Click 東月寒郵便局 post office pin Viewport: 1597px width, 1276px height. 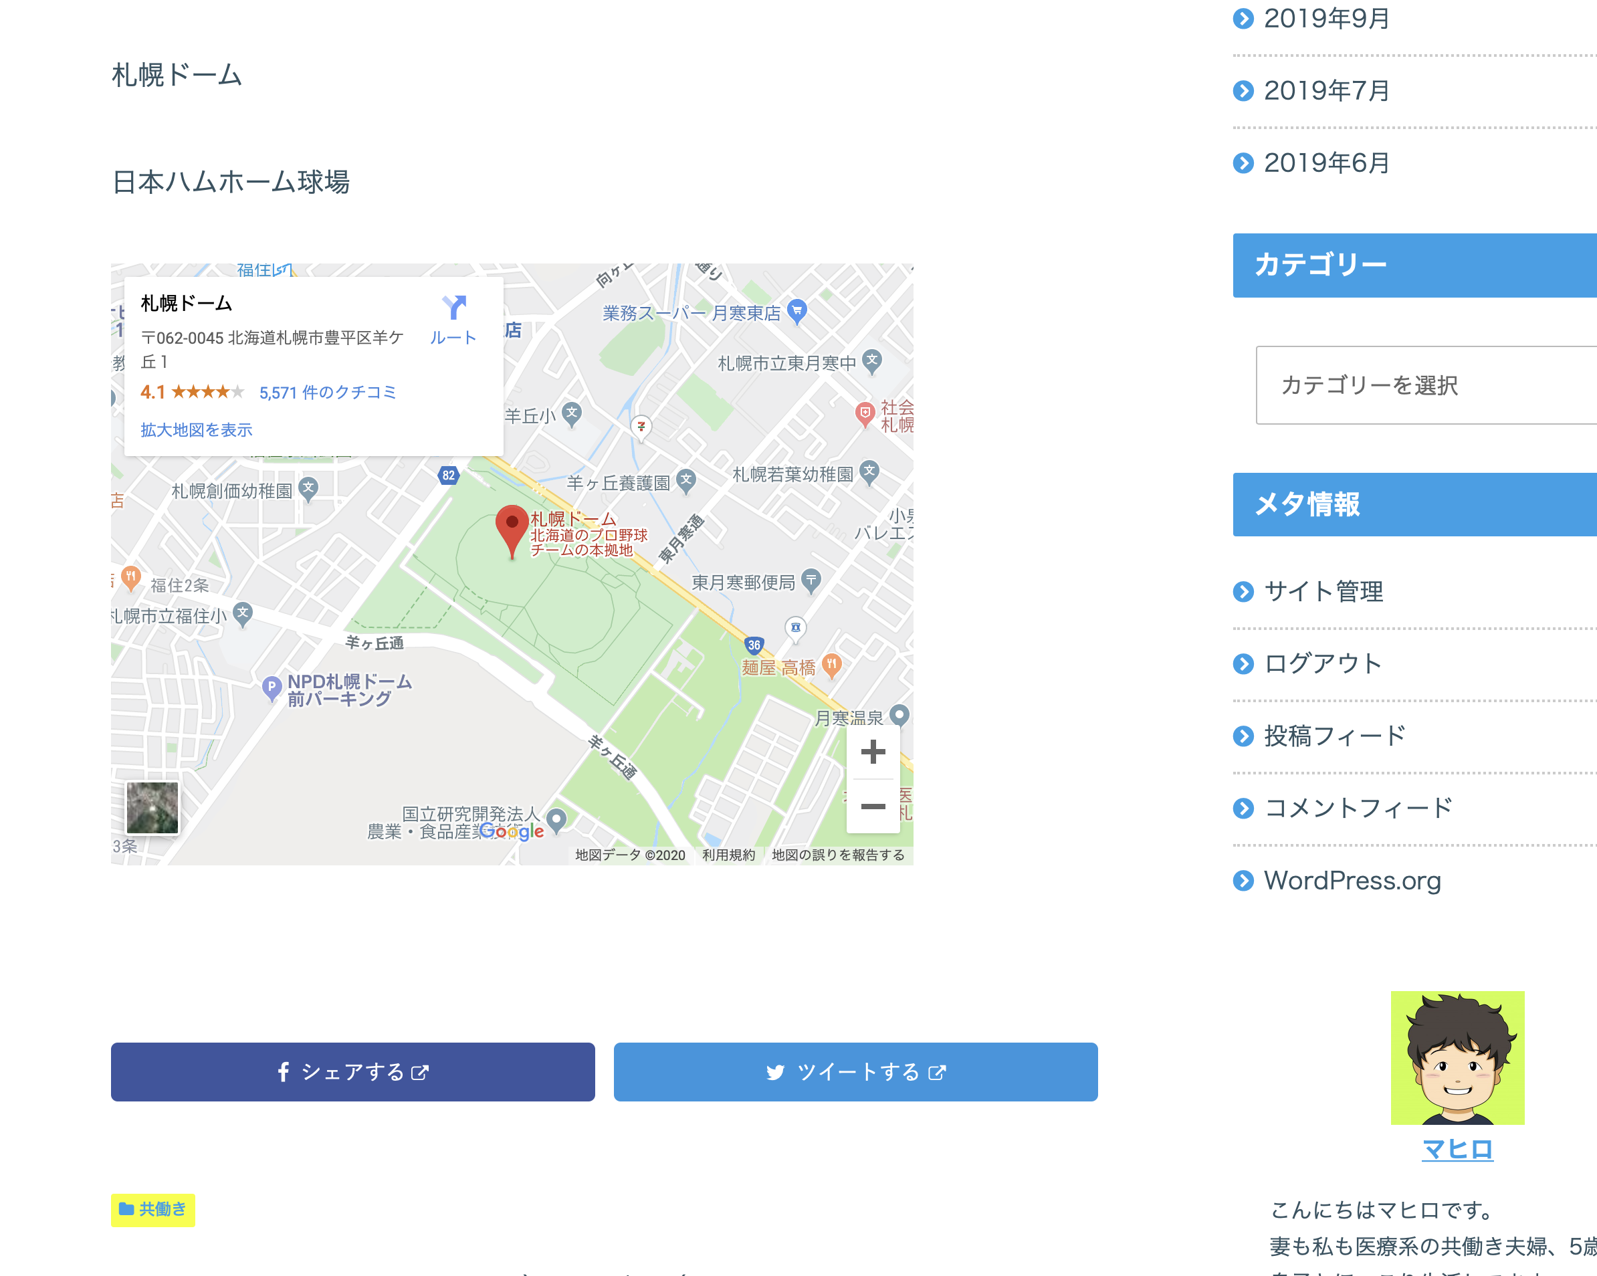pyautogui.click(x=811, y=581)
